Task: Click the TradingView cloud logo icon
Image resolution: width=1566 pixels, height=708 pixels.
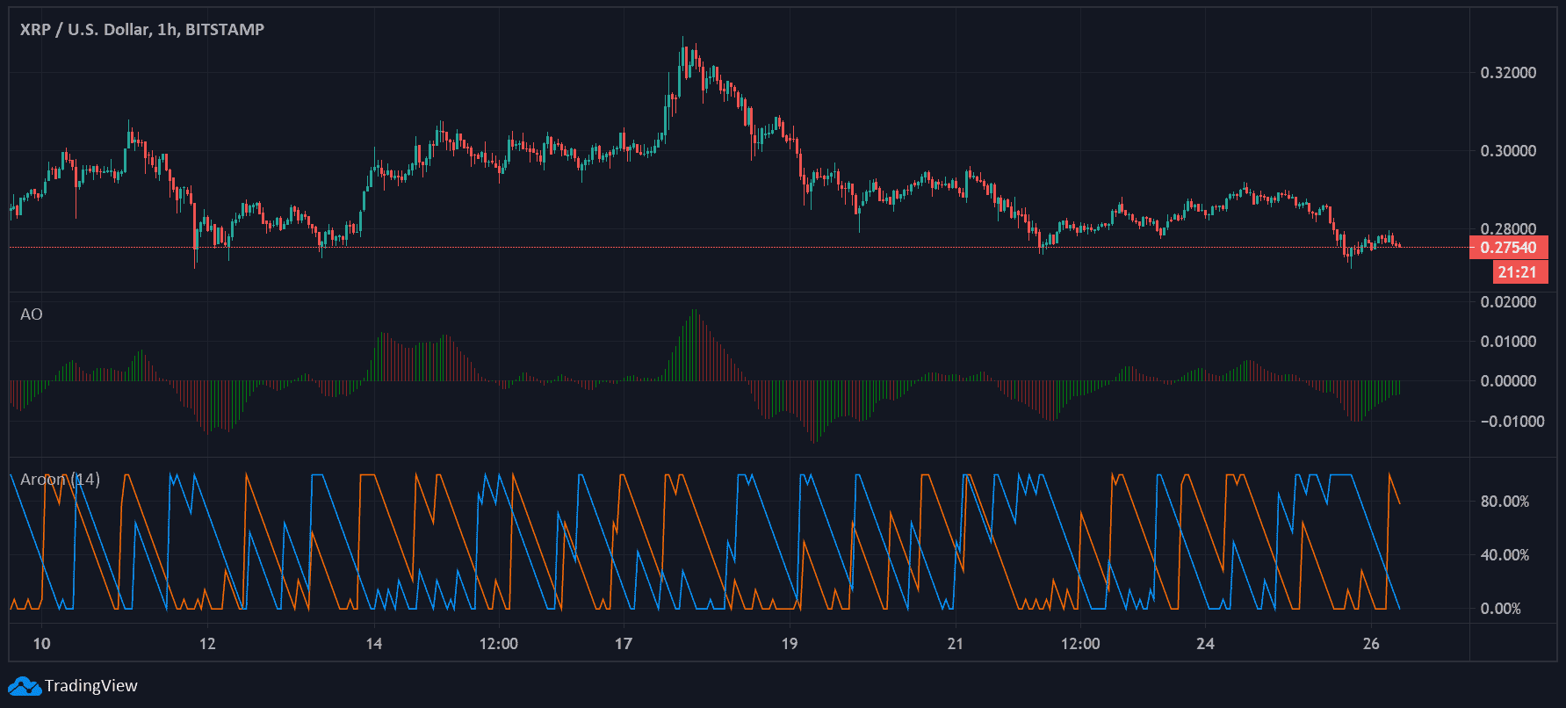Action: (25, 686)
